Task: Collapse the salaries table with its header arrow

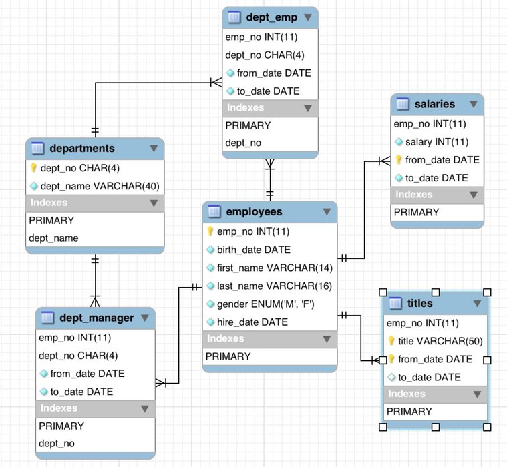Action: pyautogui.click(x=474, y=104)
